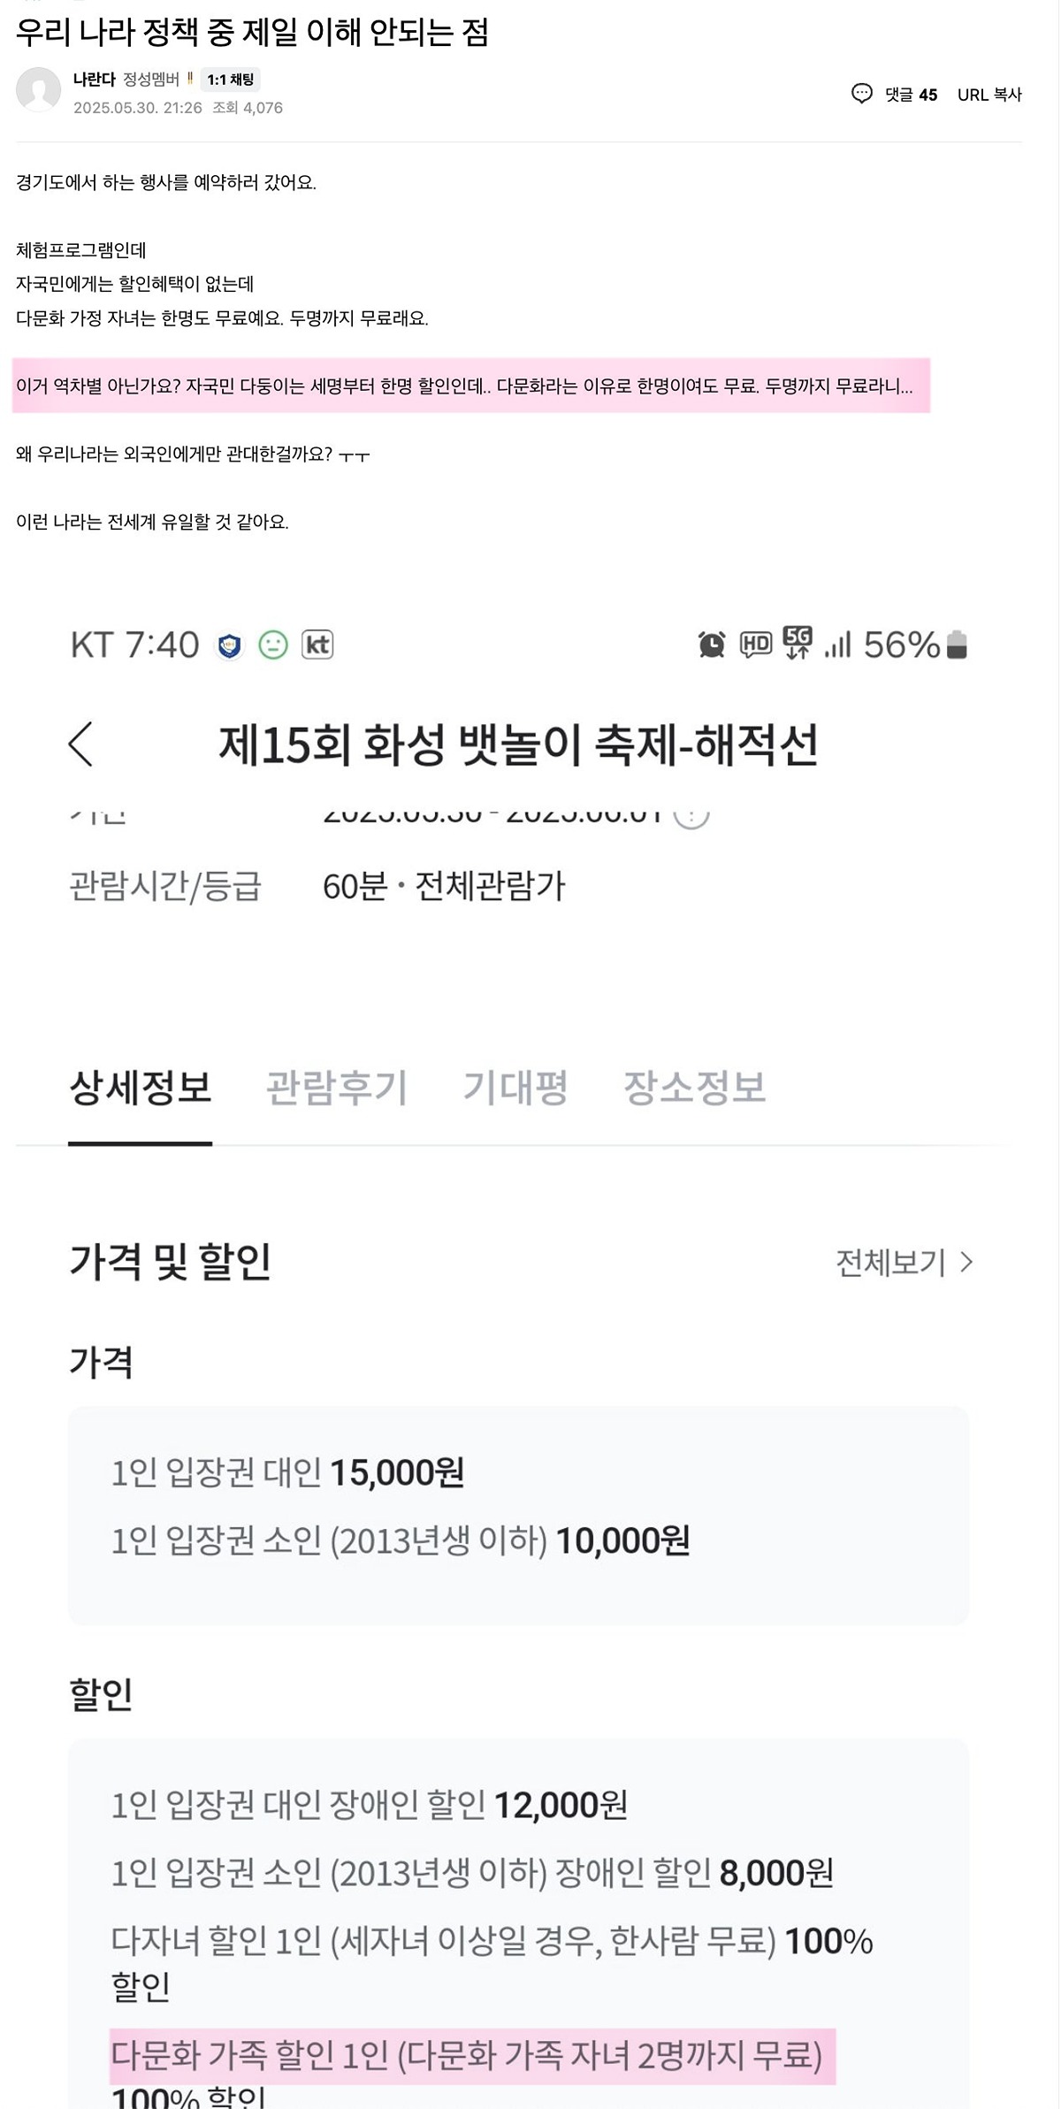This screenshot has width=1061, height=2109.
Task: Open the 기대평 tab
Action: [x=515, y=1088]
